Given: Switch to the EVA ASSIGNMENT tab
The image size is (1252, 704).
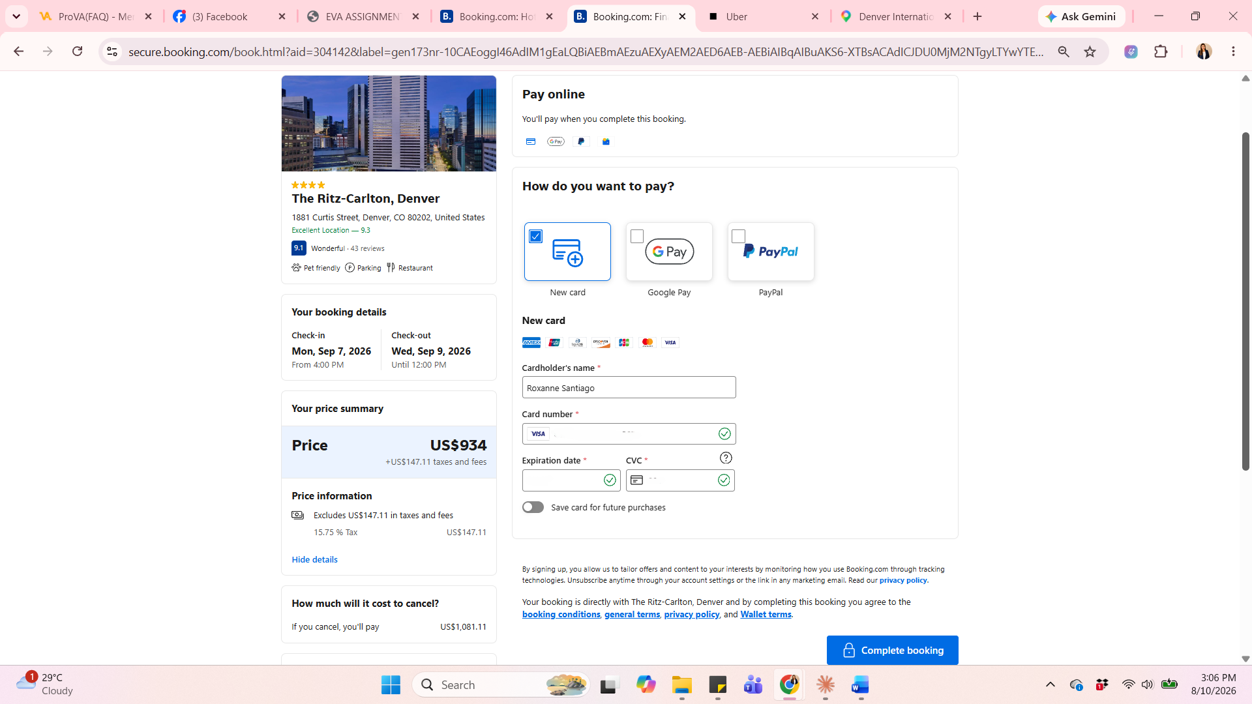Looking at the screenshot, I should pos(363,16).
